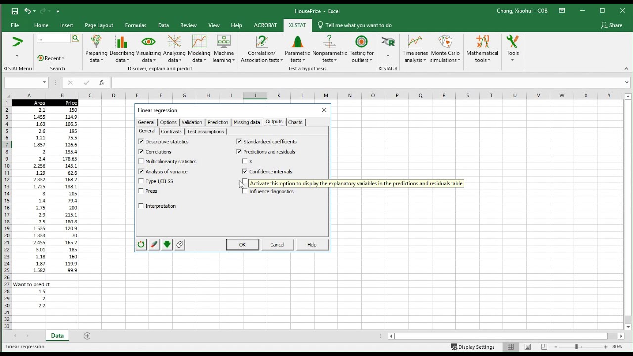633x356 pixels.
Task: Open the Contrasts sub-tab
Action: [x=171, y=132]
